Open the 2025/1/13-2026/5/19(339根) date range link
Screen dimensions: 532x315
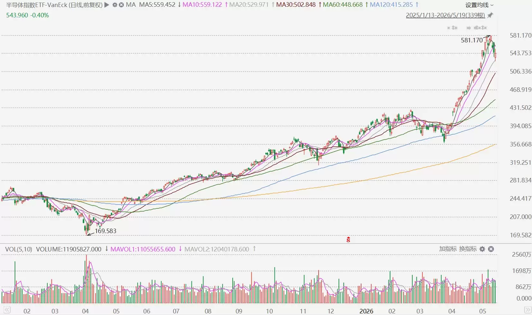coord(445,15)
